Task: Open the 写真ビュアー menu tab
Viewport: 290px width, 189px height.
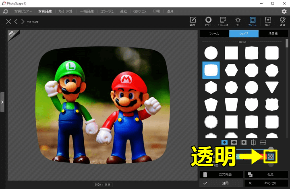Action: 23,11
